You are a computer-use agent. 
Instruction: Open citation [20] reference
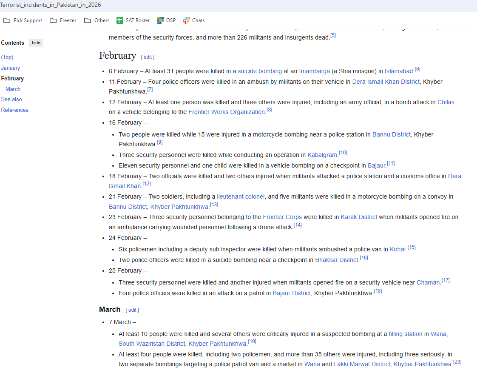(457, 362)
